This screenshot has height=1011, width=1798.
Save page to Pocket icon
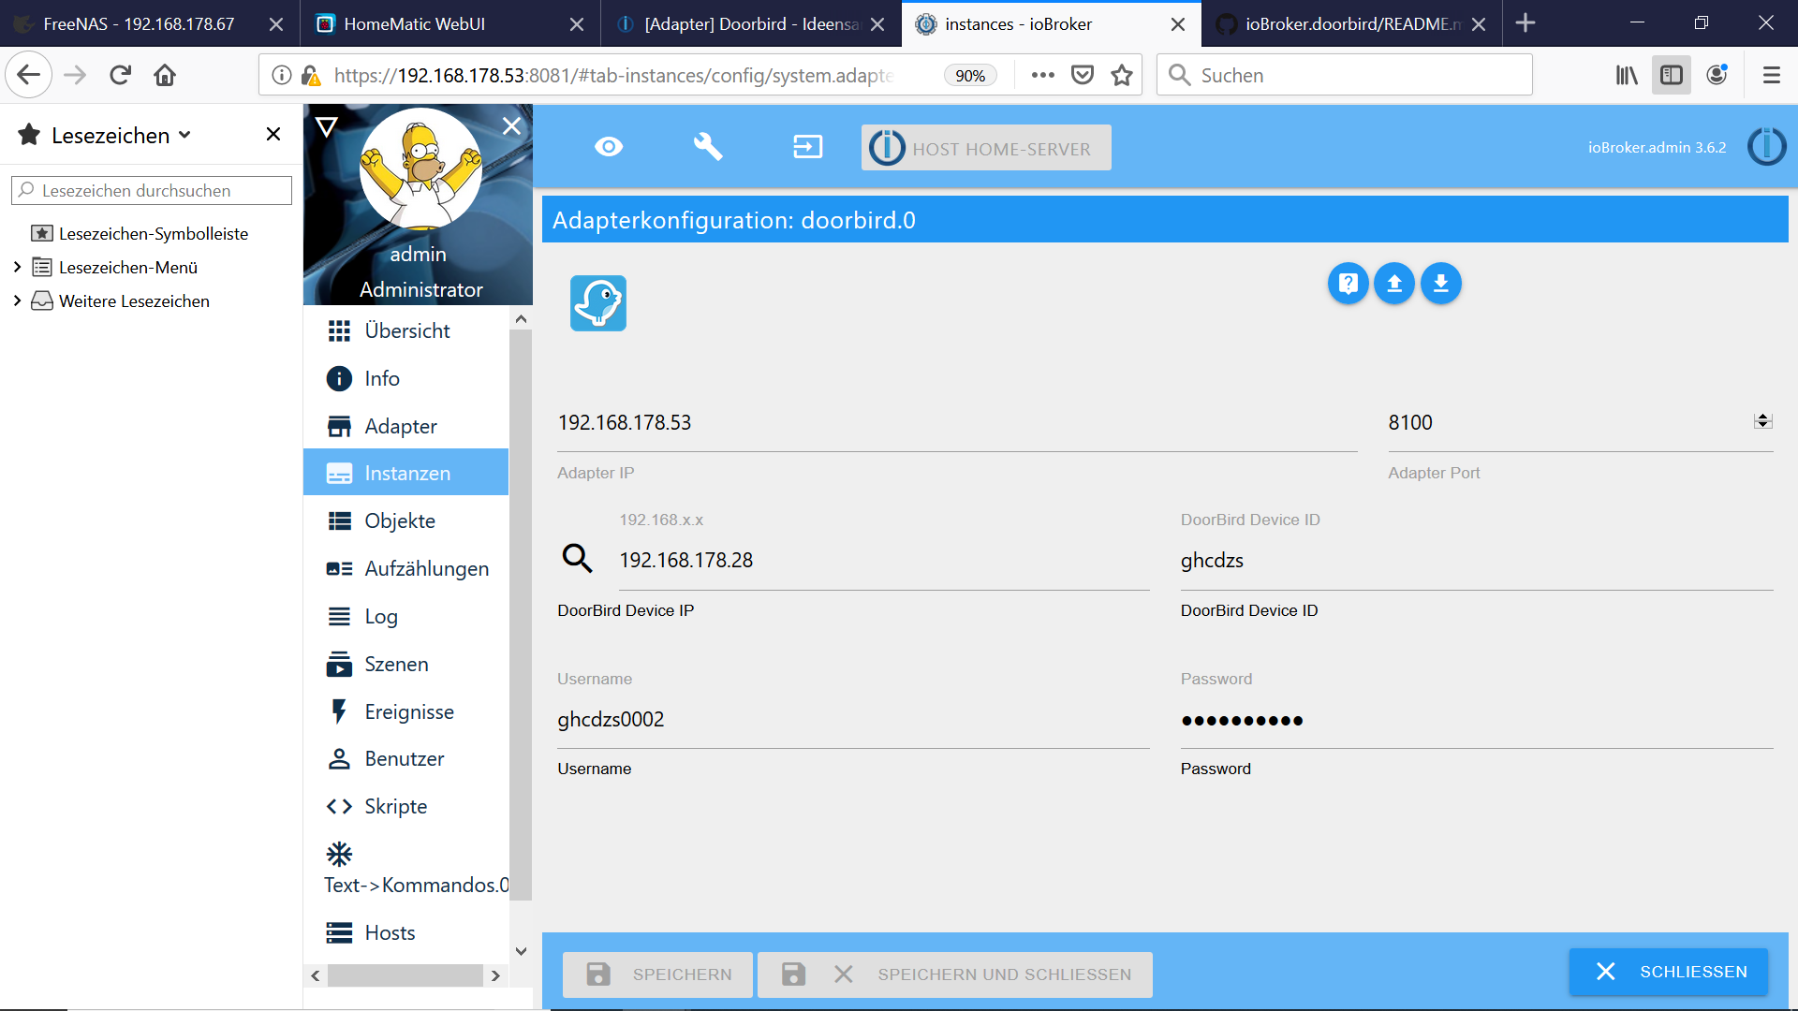click(1083, 75)
